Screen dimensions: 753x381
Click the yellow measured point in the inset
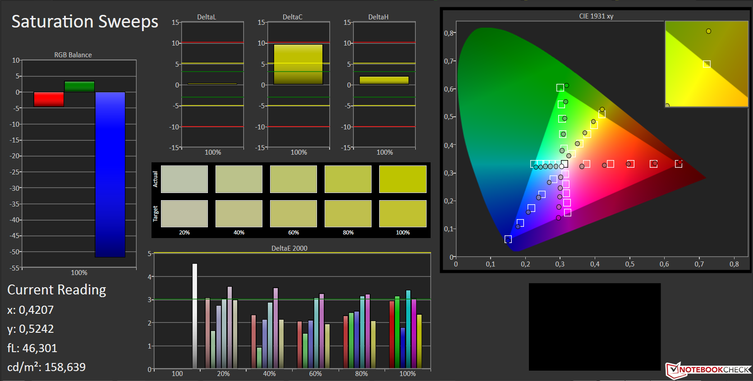click(x=708, y=31)
